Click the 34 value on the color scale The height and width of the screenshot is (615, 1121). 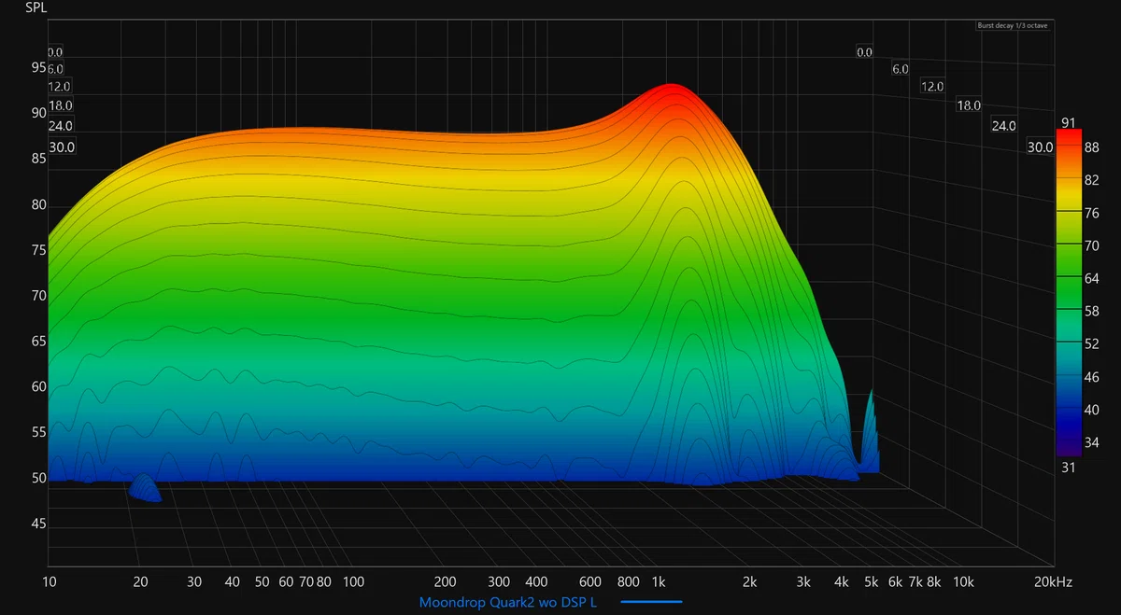coord(1091,442)
